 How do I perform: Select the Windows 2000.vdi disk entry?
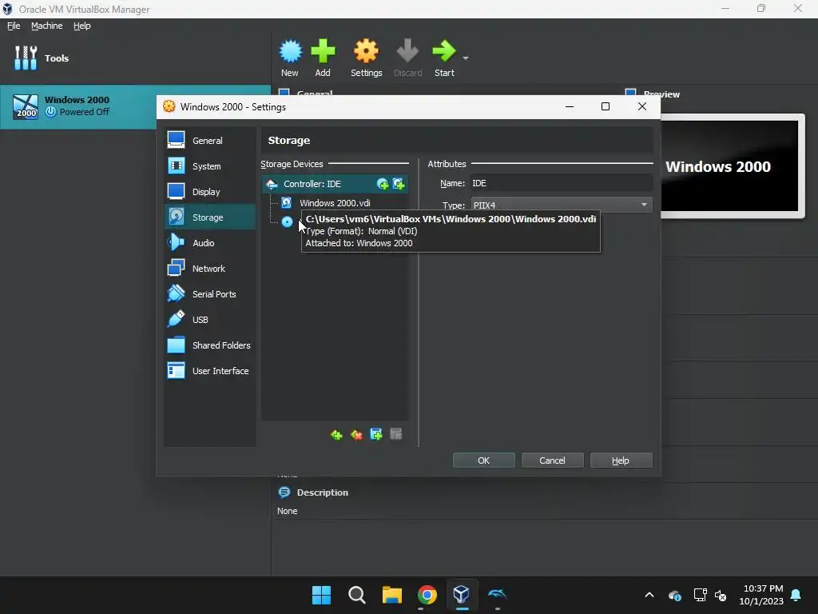[x=335, y=202]
